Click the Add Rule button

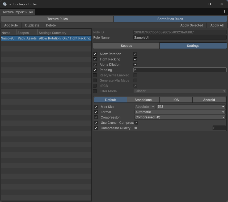11,25
